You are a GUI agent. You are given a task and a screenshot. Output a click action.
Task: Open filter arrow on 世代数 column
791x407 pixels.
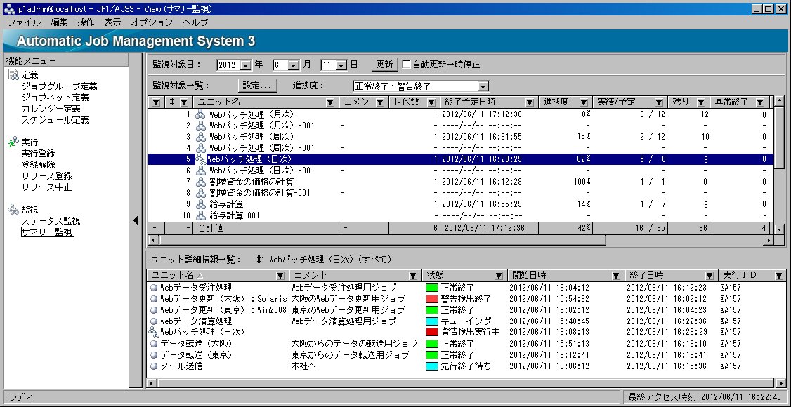click(431, 102)
